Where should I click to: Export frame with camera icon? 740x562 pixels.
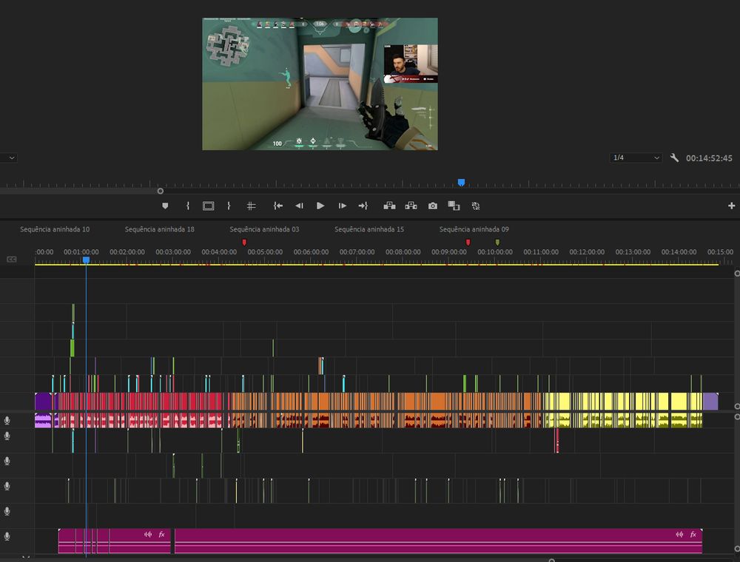pos(433,206)
